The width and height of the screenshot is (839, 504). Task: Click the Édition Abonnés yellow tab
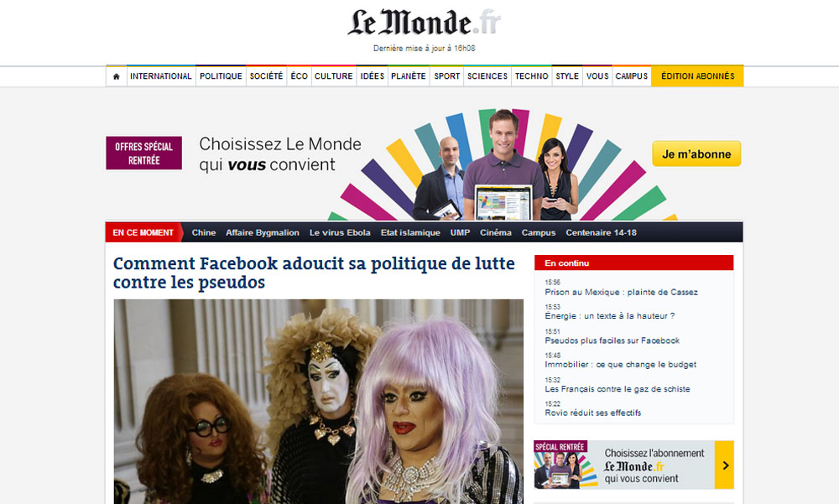tap(697, 76)
